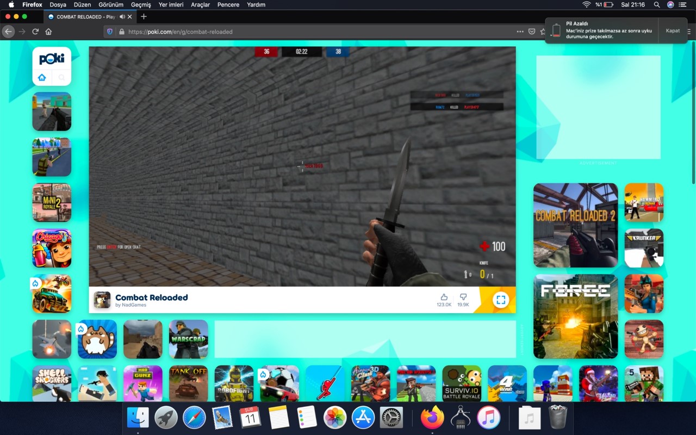
Task: Open the Krunker game thumbnail
Action: pos(644,248)
